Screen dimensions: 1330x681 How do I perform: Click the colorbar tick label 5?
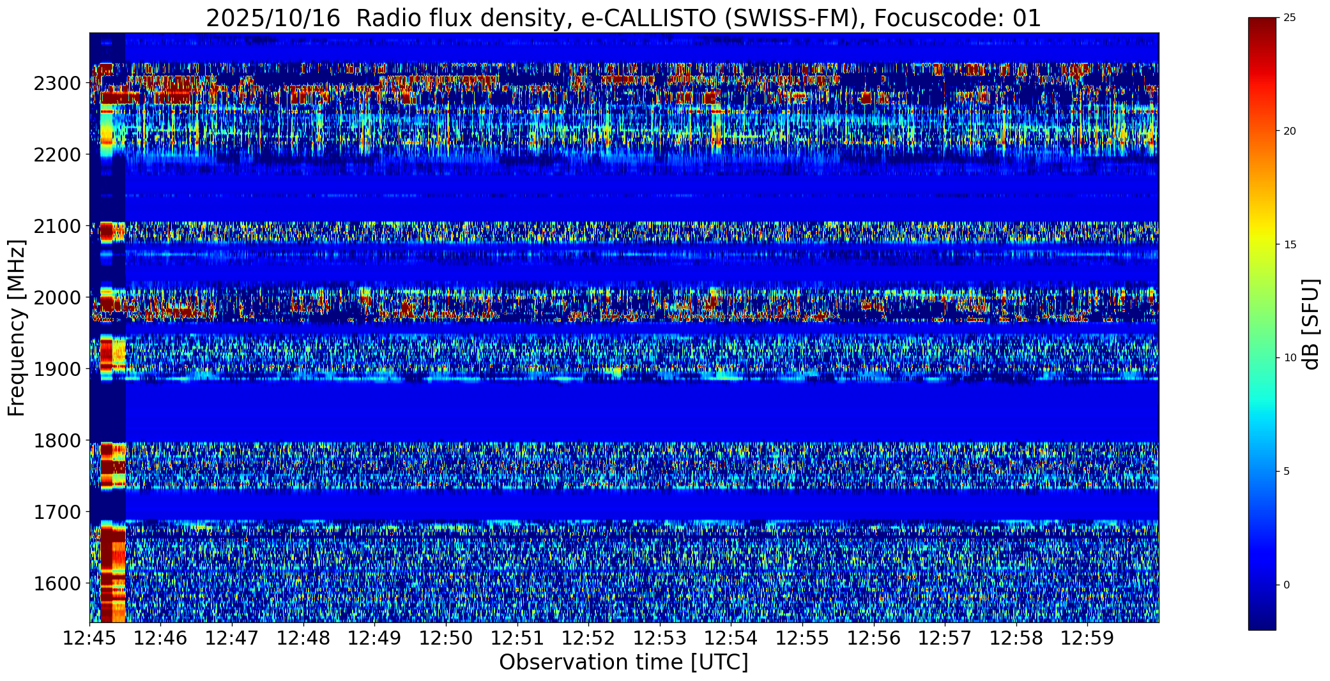[1287, 472]
